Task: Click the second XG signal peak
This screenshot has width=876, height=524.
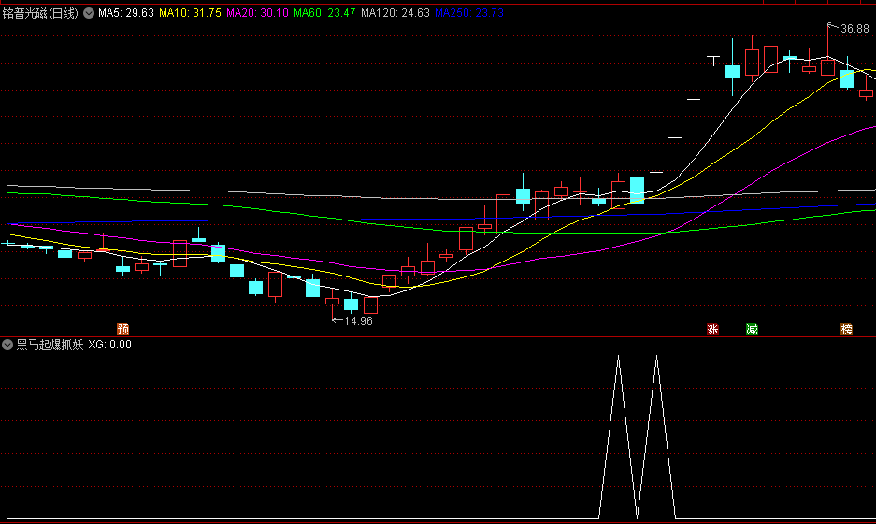Action: coord(656,357)
